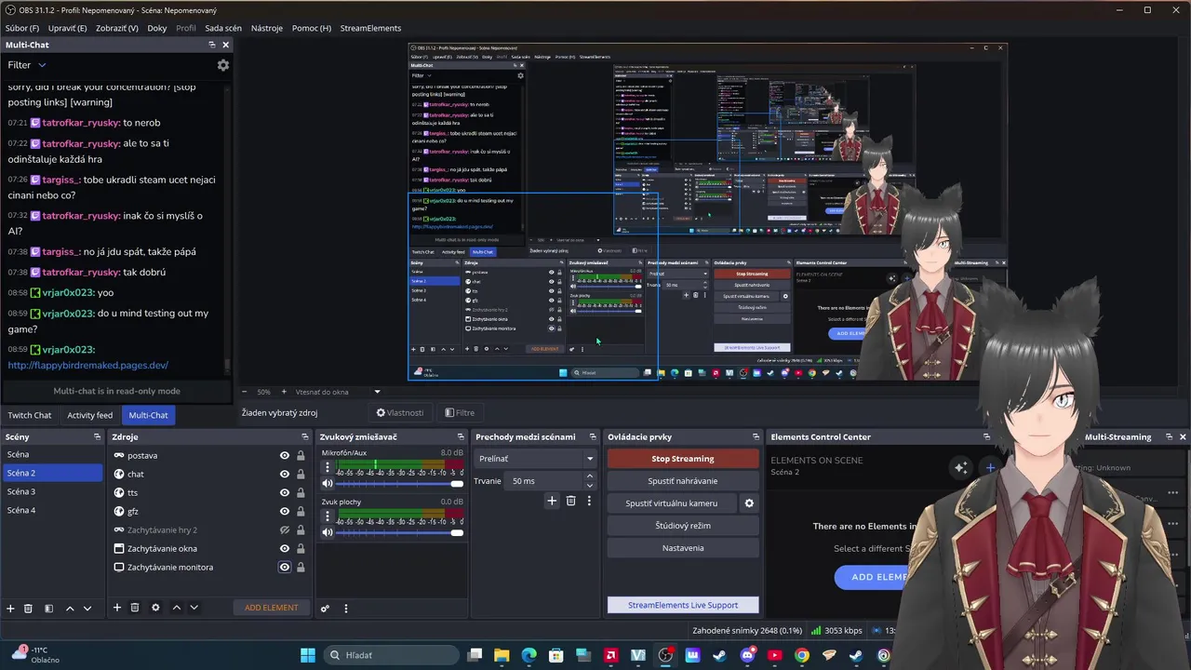Toggle visibility of chat source
This screenshot has height=670, width=1191.
(x=285, y=475)
